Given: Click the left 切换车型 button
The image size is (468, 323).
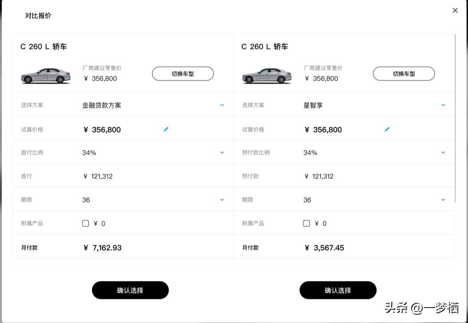Looking at the screenshot, I should pyautogui.click(x=182, y=74).
